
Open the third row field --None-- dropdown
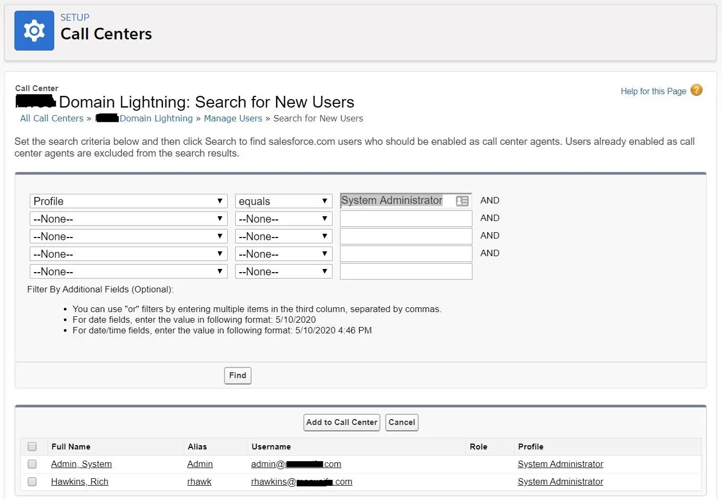tap(129, 236)
